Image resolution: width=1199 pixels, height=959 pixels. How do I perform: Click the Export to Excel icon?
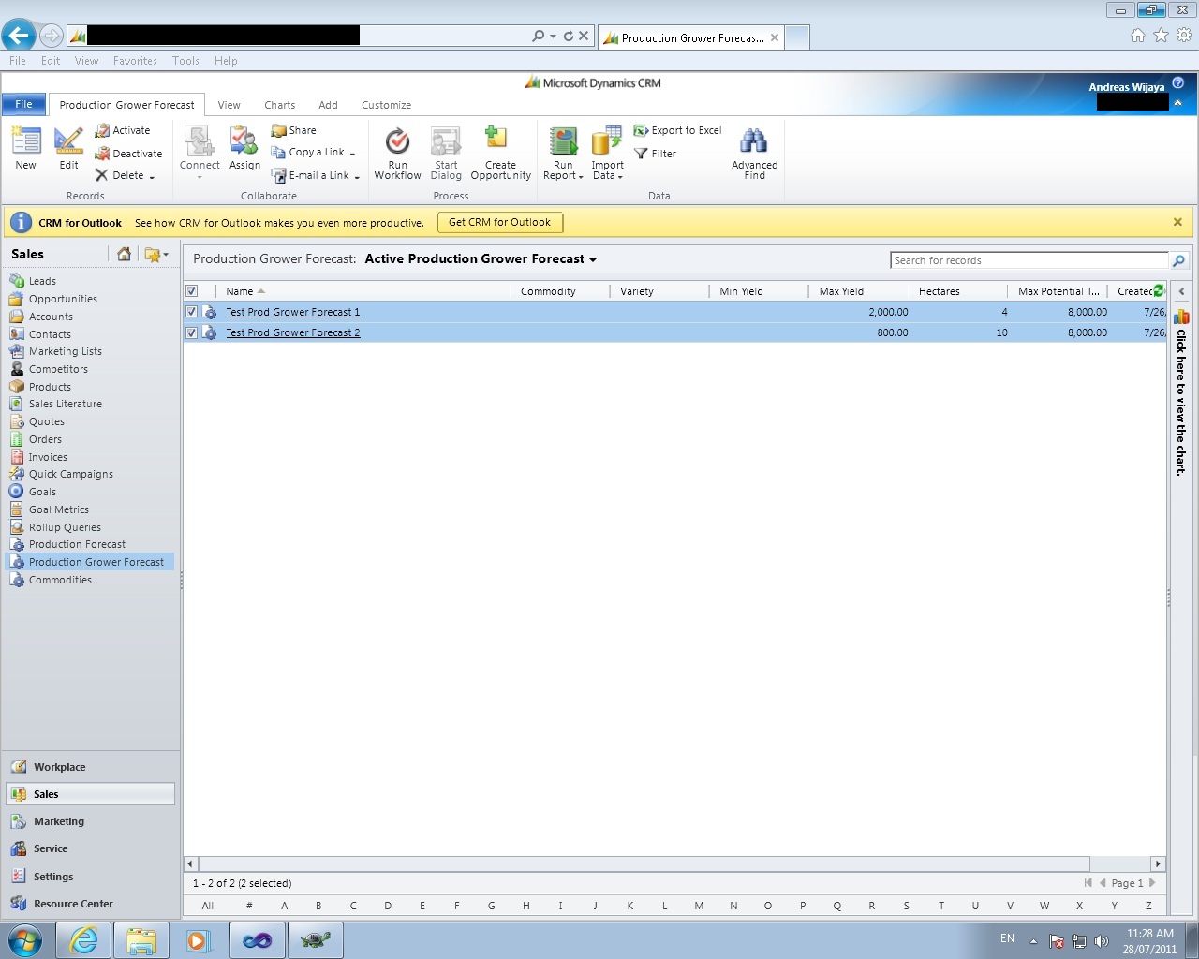[x=641, y=131]
